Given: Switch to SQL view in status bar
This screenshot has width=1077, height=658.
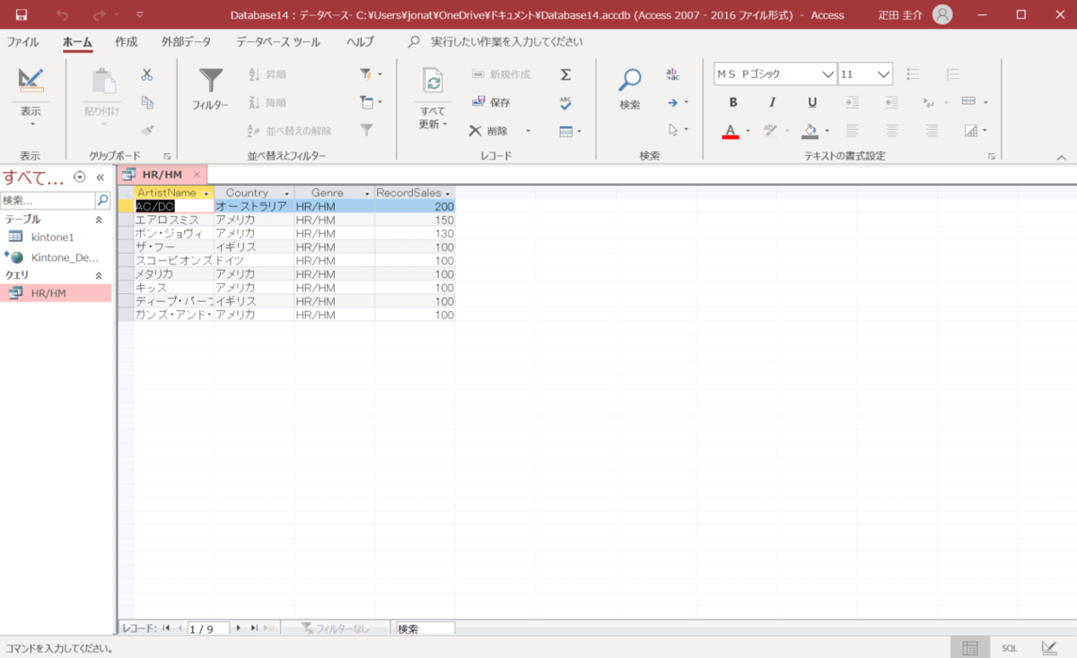Looking at the screenshot, I should 1009,648.
